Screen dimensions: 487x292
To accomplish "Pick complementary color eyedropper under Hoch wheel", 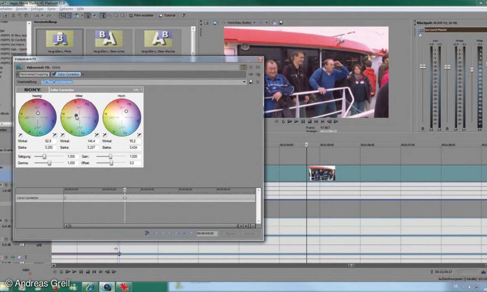I will coord(105,134).
